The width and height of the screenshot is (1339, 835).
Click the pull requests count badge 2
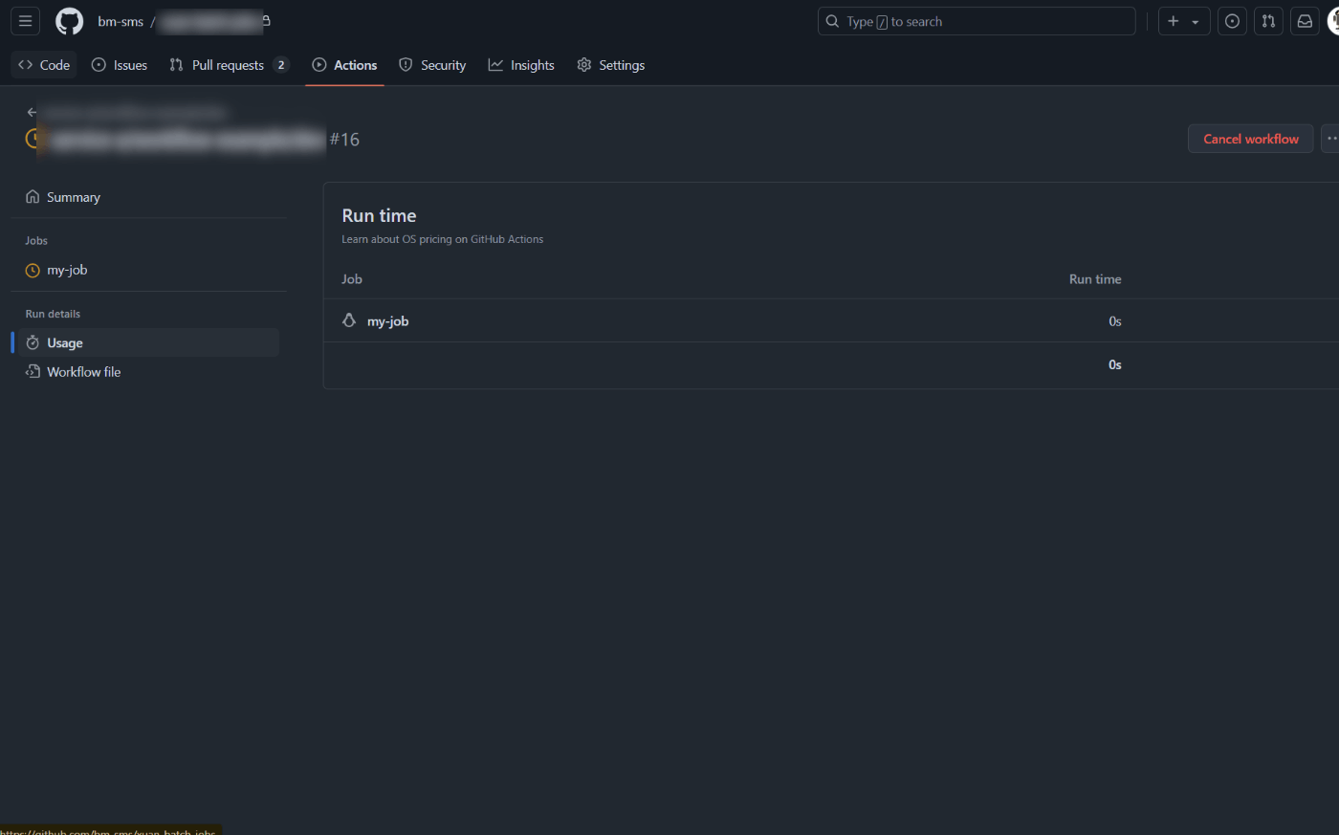pyautogui.click(x=281, y=65)
